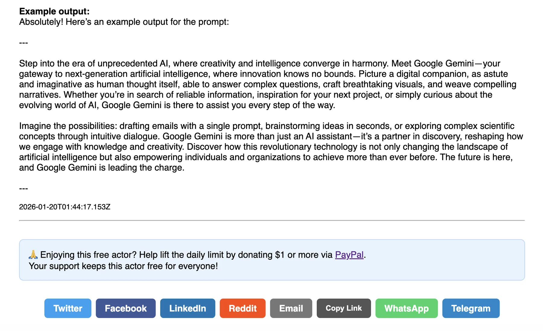Screen dimensions: 543x331
Task: Share the page via the Twitter button
Action: 68,308
